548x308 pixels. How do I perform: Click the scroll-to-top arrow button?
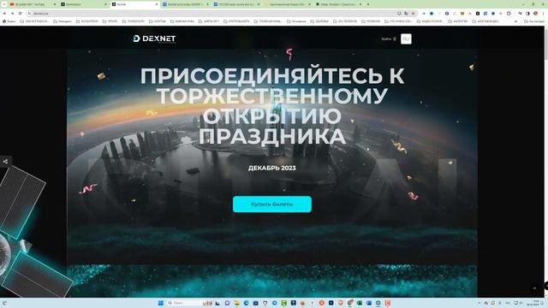tap(534, 288)
